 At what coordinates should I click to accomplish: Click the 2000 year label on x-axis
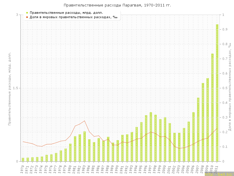click(x=164, y=169)
